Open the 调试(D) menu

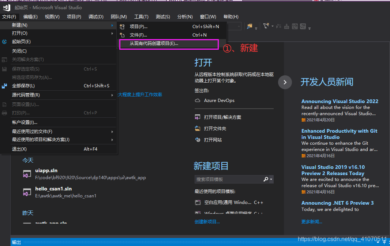click(x=96, y=17)
